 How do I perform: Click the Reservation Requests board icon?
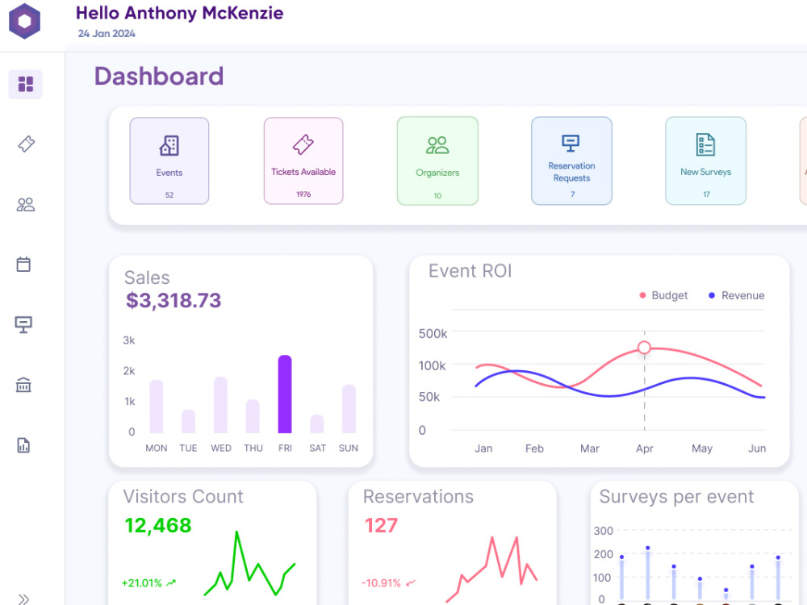pyautogui.click(x=571, y=143)
